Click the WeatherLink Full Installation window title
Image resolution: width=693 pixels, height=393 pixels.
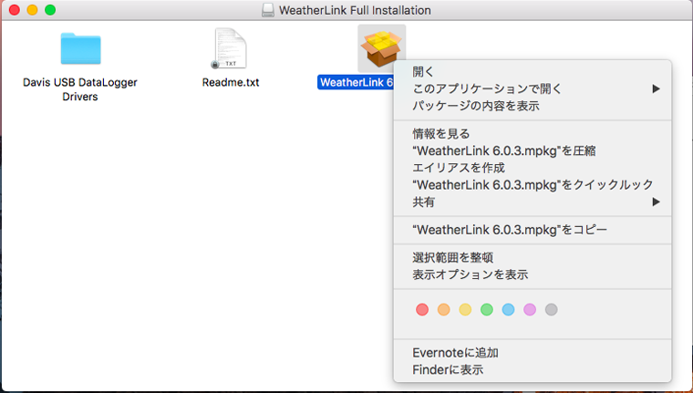355,10
